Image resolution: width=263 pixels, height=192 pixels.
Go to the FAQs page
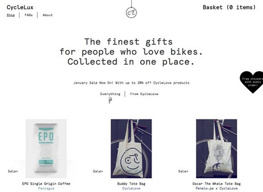pyautogui.click(x=29, y=15)
